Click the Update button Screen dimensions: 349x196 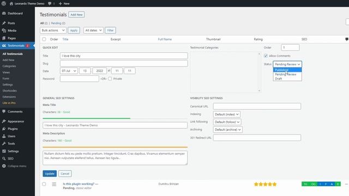coord(50,174)
